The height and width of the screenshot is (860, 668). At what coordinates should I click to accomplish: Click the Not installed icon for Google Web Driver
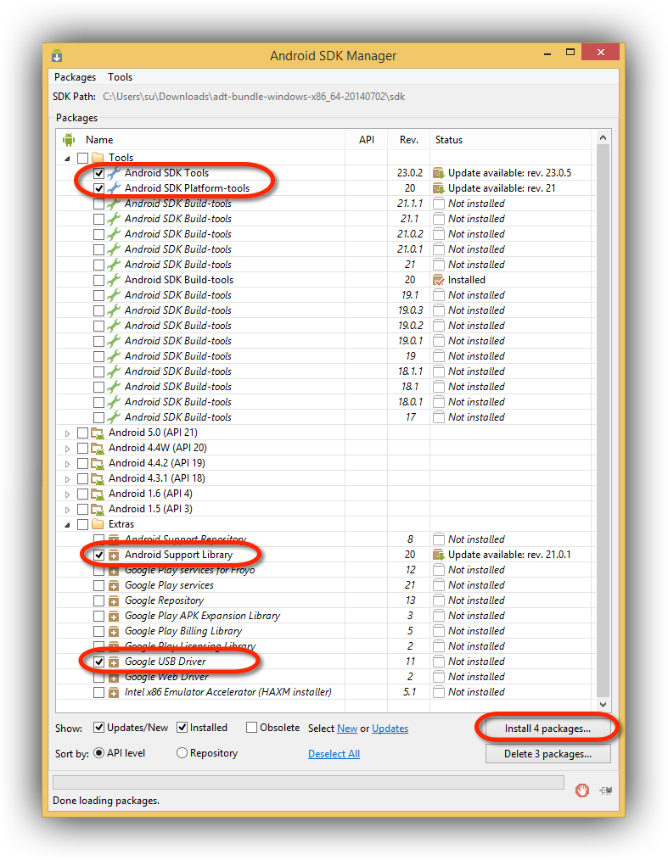coord(439,677)
